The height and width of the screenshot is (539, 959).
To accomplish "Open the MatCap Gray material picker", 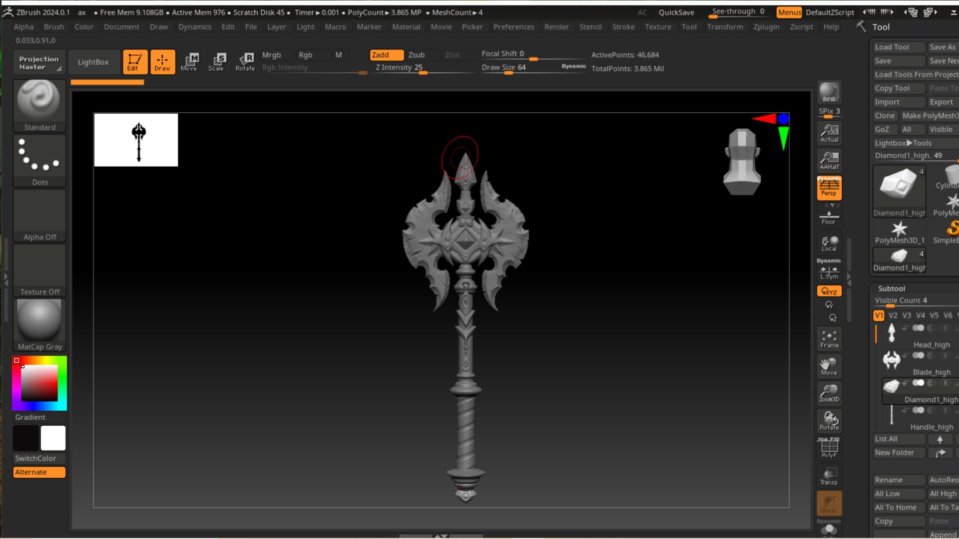I will tap(39, 325).
